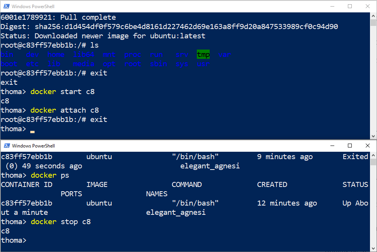Click the CONTAINER ID column header text
Viewport: 377px width, 252px height.
tap(26, 185)
